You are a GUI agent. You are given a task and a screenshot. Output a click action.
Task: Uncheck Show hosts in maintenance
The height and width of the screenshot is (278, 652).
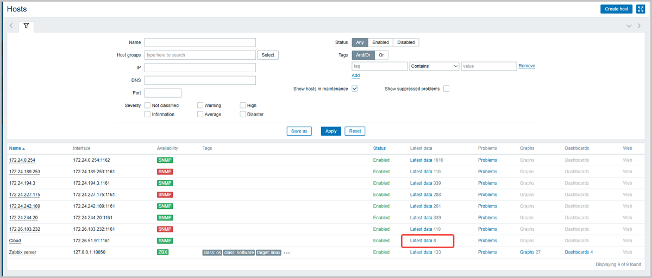355,89
